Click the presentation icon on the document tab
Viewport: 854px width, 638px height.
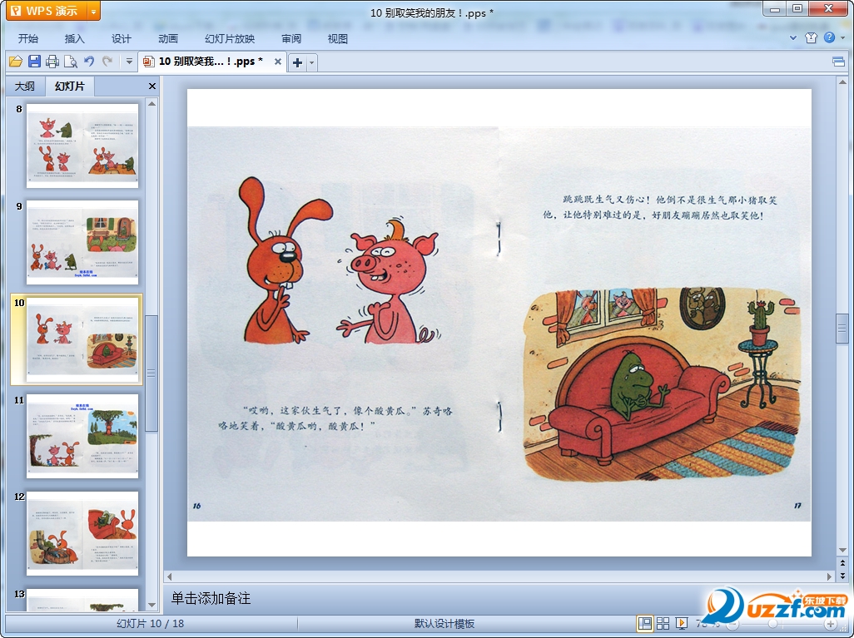[x=148, y=62]
